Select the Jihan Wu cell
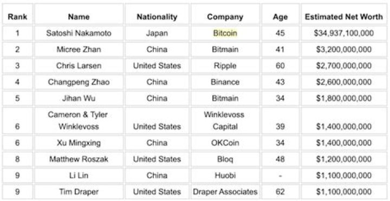This screenshot has width=390, height=201. tap(79, 98)
